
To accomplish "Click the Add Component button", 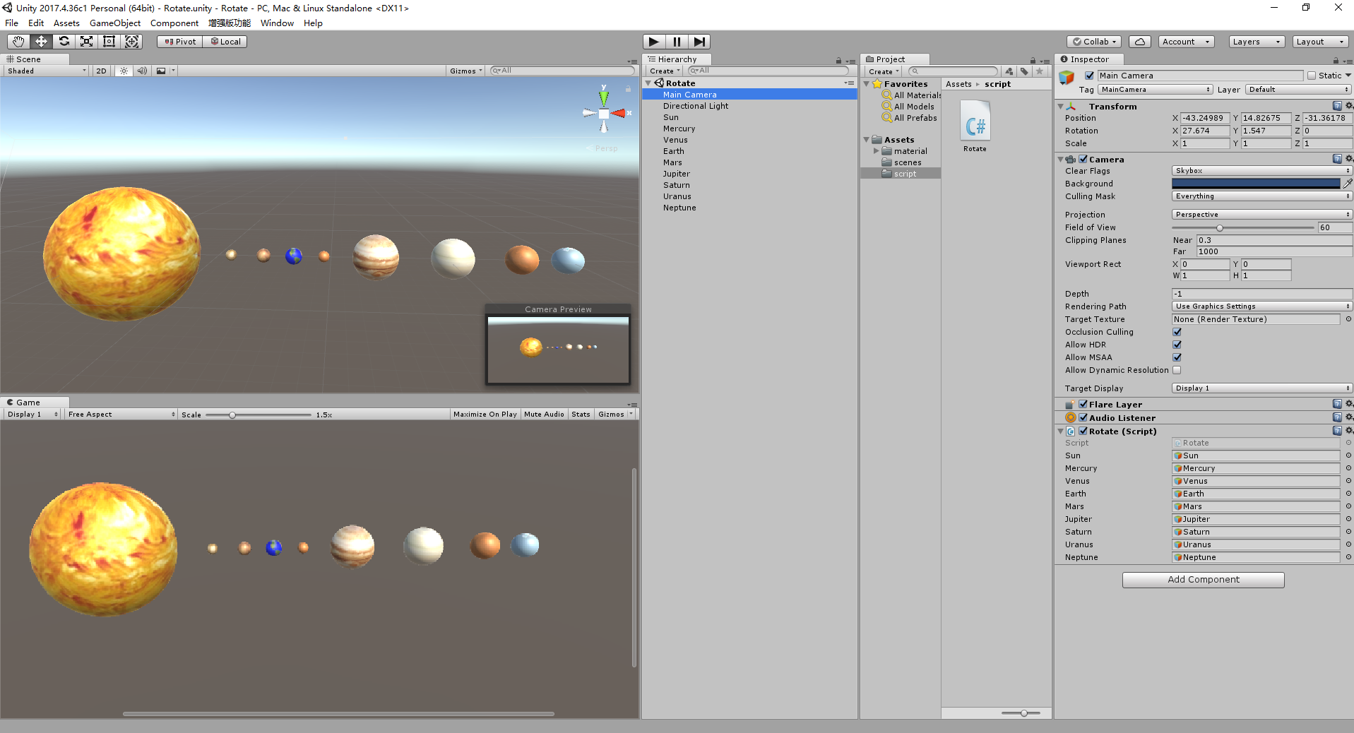I will 1203,579.
